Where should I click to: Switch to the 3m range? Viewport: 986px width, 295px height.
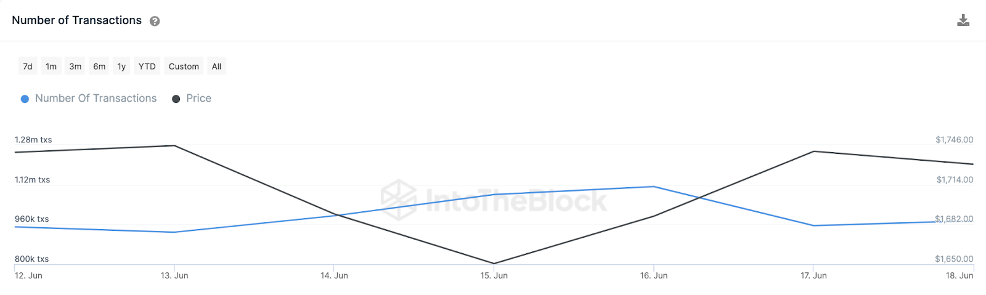(75, 67)
